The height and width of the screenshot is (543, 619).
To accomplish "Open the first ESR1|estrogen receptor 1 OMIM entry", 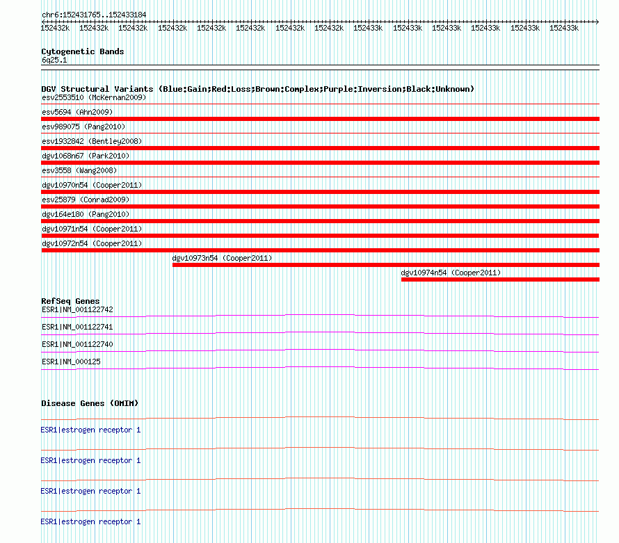I will click(91, 430).
